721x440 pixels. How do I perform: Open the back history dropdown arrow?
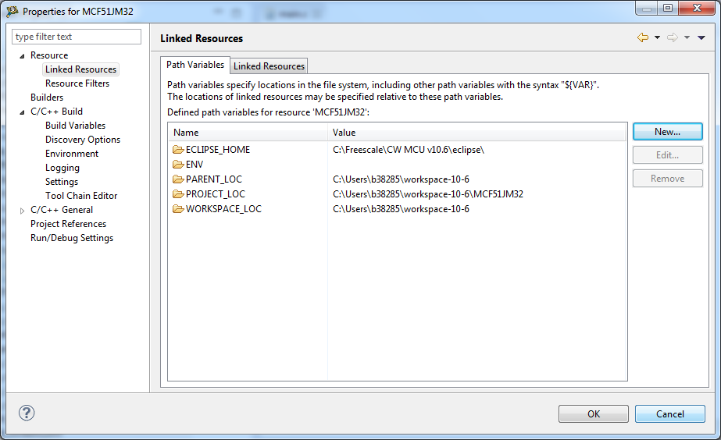(x=657, y=37)
